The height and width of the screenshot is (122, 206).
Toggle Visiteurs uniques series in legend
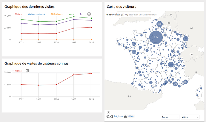pos(35,14)
